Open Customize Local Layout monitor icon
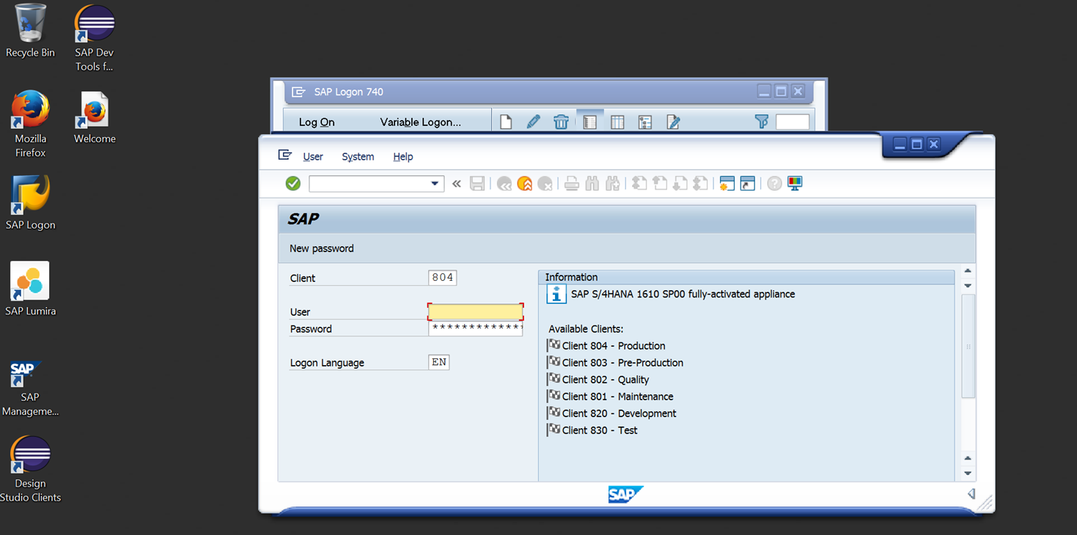The image size is (1077, 535). click(795, 183)
